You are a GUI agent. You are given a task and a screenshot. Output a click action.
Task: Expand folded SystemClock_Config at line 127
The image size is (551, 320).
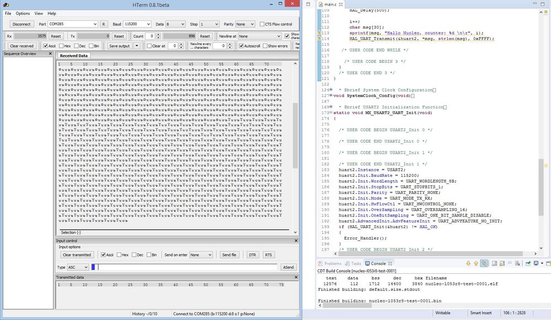tap(331, 95)
